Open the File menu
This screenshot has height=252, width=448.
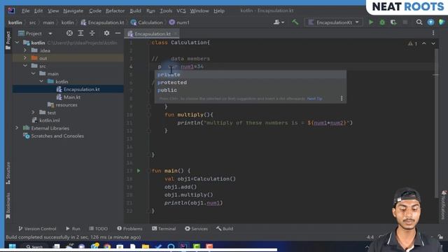pos(25,11)
